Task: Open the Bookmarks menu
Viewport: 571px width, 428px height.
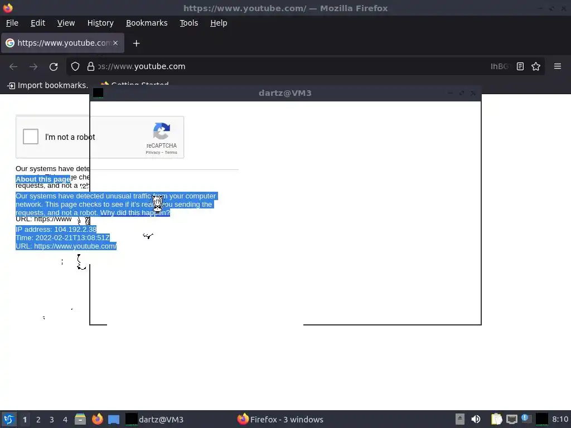Action: pos(147,23)
